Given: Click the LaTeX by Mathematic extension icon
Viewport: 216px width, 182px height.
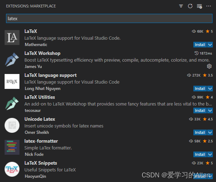Looking at the screenshot, I should pyautogui.click(x=12, y=38).
